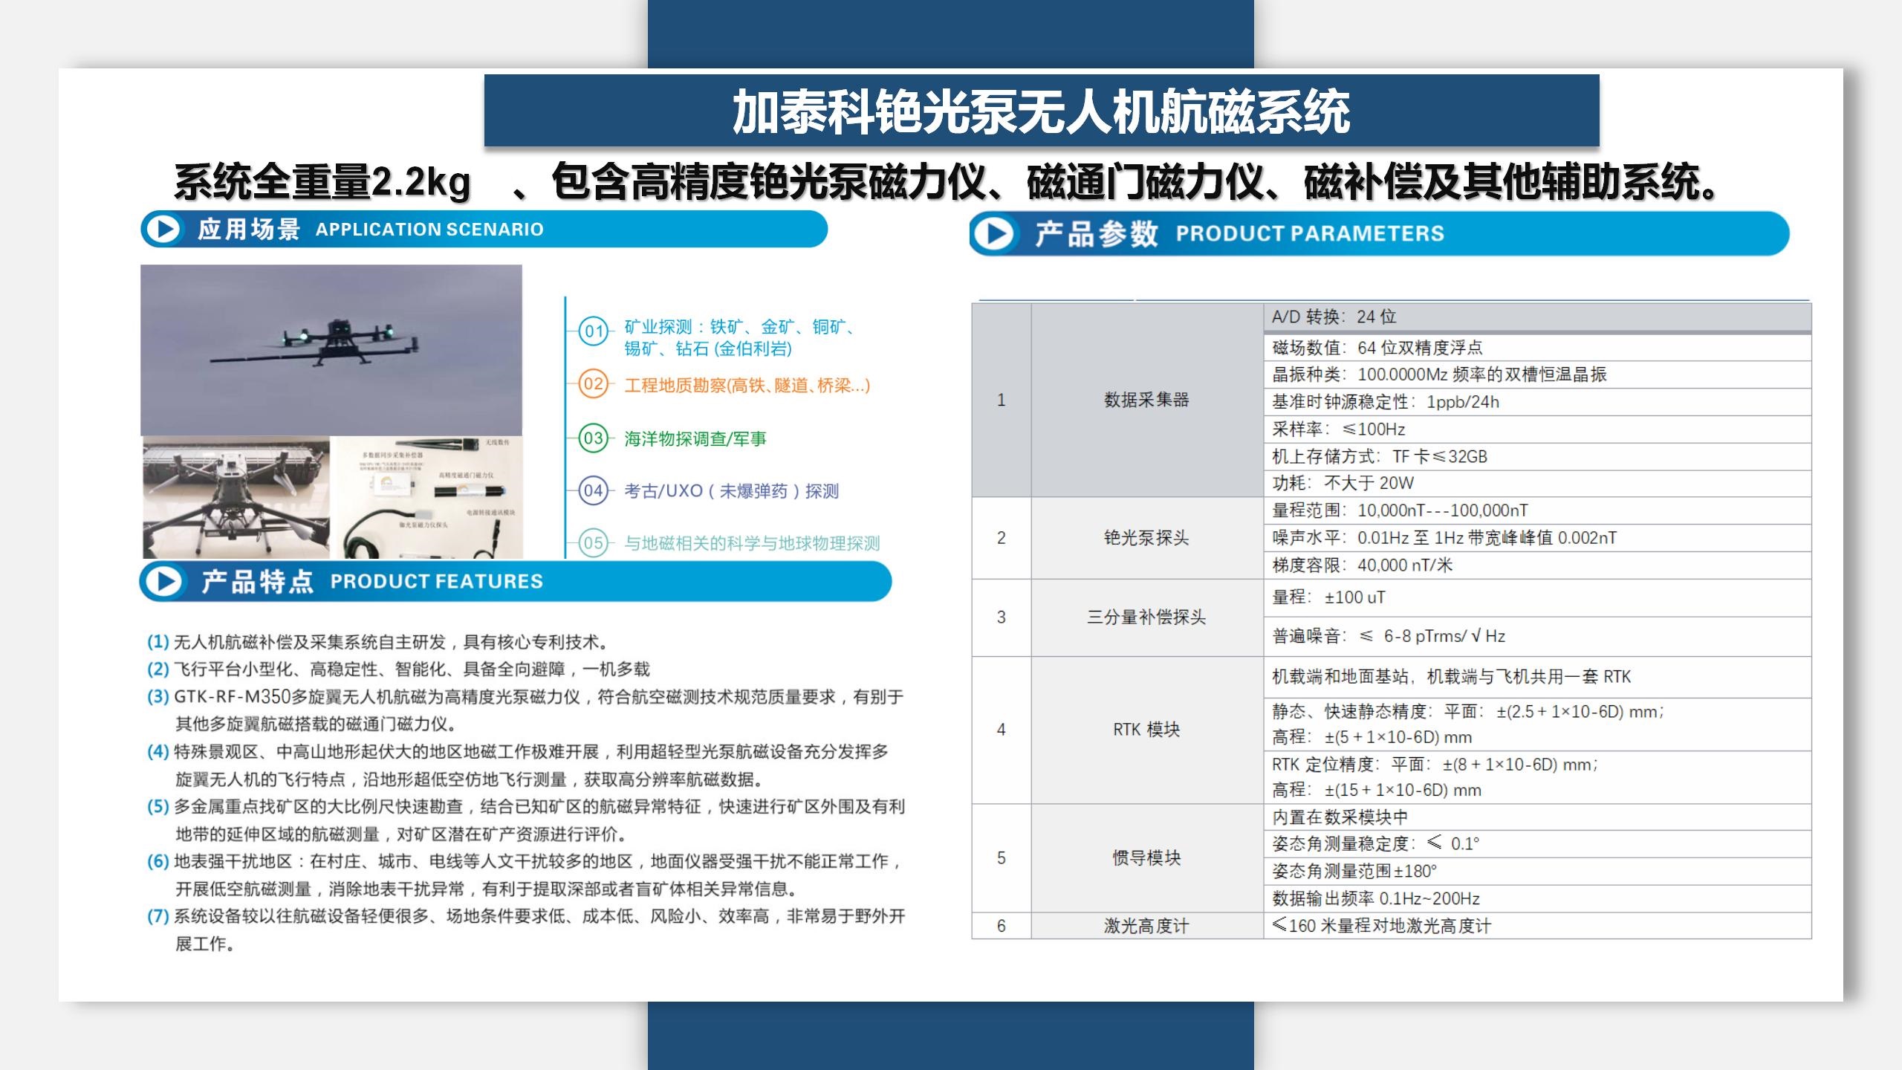Click the play icon beside 产品特点
1902x1070 pixels.
coord(163,581)
